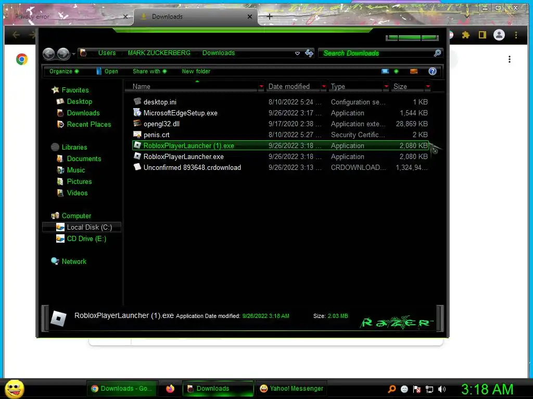The width and height of the screenshot is (533, 399).
Task: Select Computer in navigation pane
Action: pos(71,216)
